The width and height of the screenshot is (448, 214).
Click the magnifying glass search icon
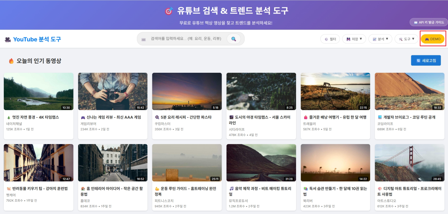(x=234, y=39)
